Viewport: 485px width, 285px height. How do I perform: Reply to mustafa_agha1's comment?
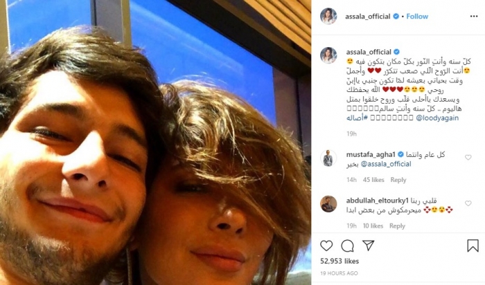[x=398, y=180]
